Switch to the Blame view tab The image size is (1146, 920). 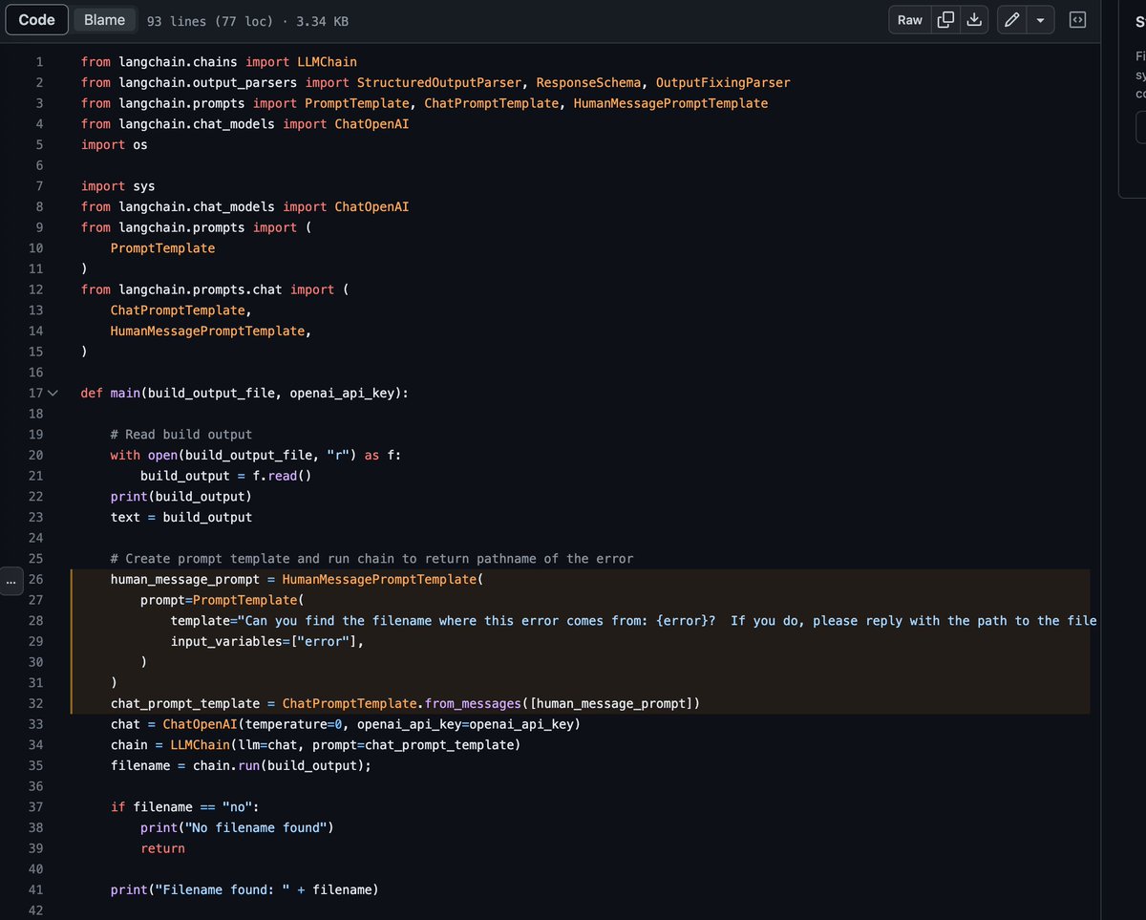[x=104, y=20]
